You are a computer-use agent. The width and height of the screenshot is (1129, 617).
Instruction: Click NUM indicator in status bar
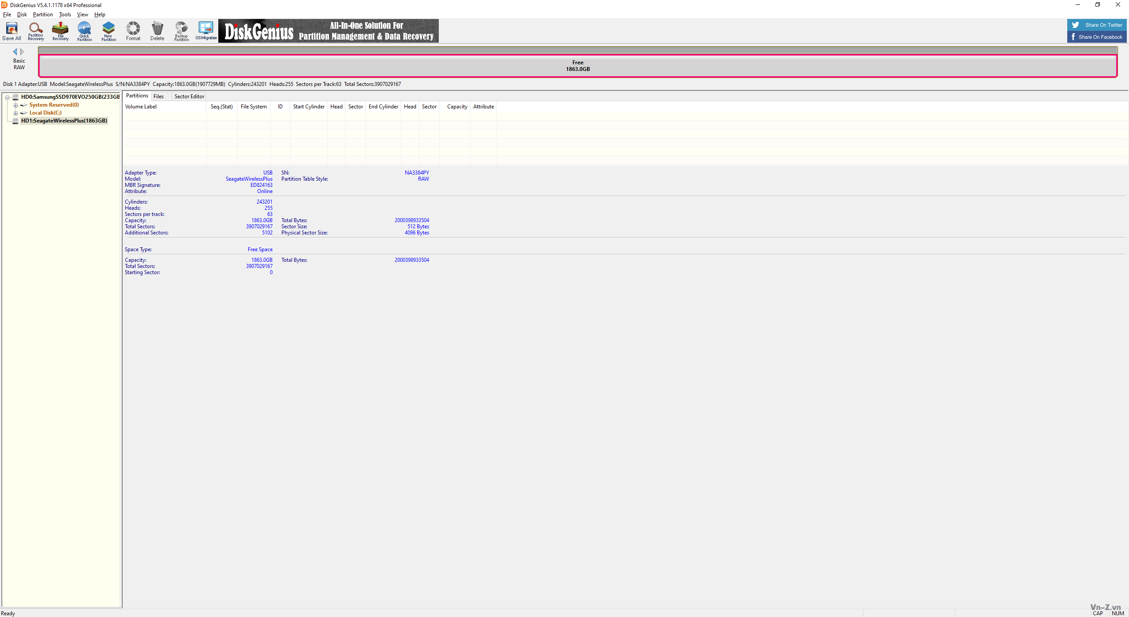click(1118, 613)
